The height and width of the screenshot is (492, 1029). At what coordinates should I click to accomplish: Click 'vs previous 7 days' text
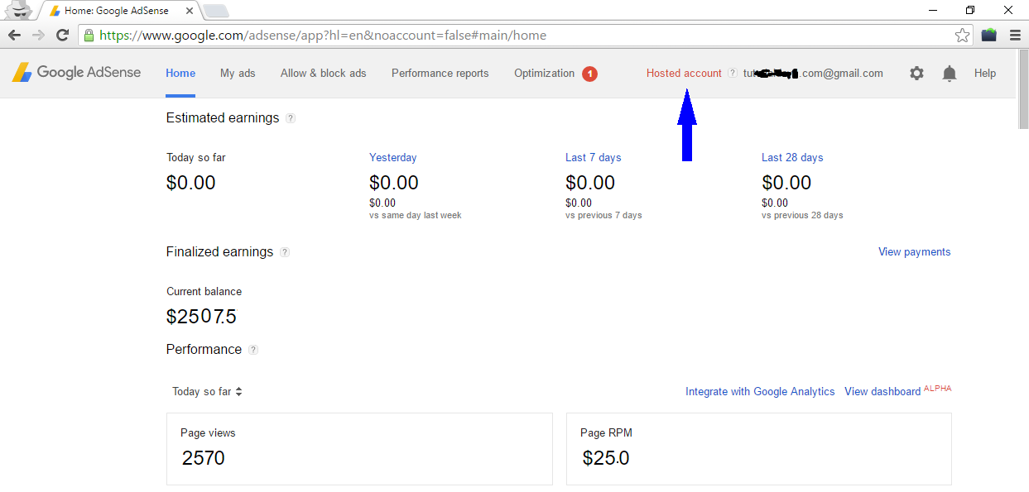(603, 216)
